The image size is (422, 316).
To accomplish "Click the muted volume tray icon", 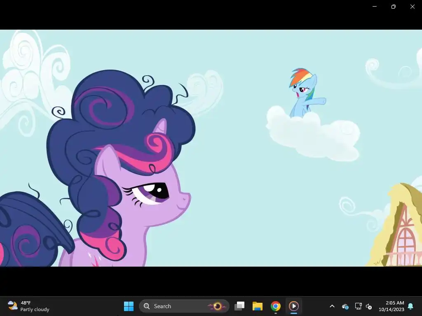I will click(x=369, y=306).
